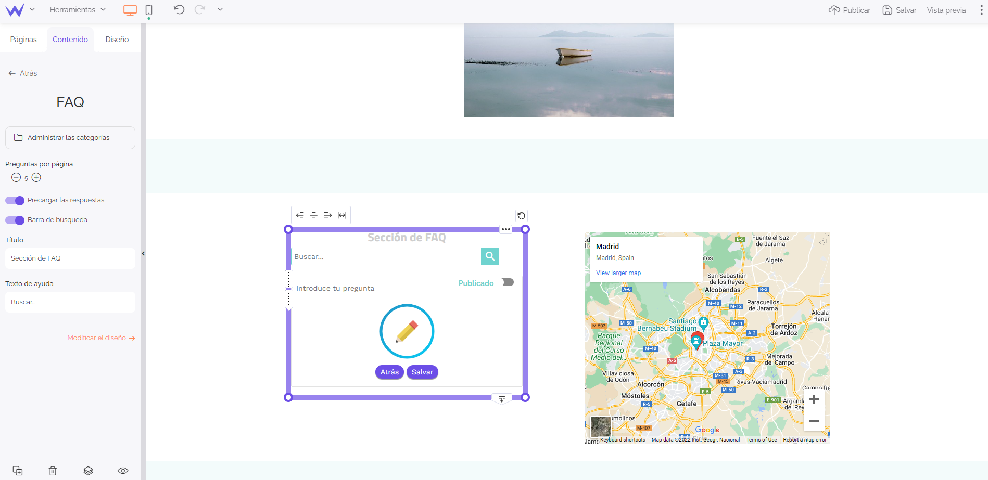
Task: Open the Herramientas dropdown menu
Action: point(78,10)
